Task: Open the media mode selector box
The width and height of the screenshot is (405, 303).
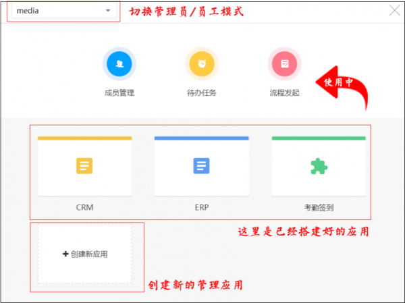Action: [64, 11]
